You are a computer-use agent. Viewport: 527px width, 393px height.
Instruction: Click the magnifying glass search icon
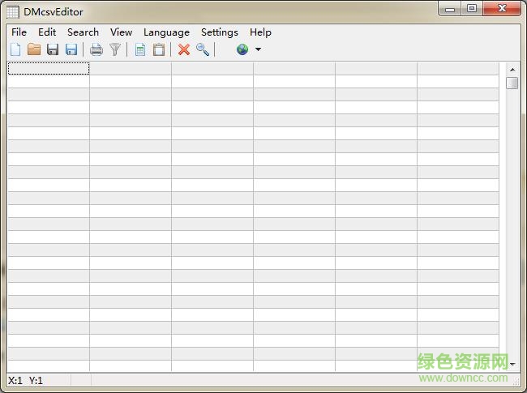tap(203, 49)
